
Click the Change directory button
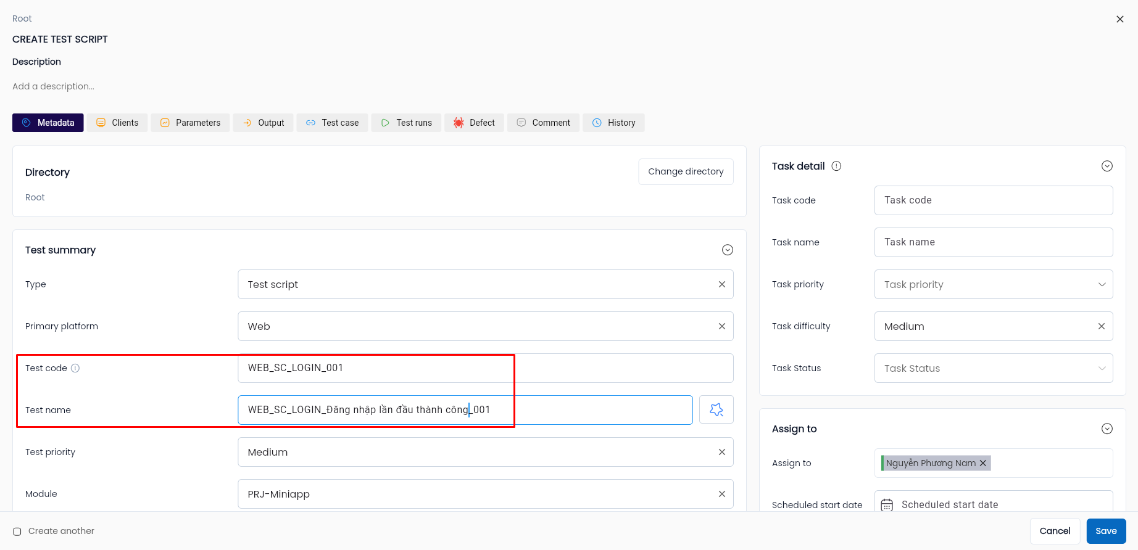click(x=686, y=171)
